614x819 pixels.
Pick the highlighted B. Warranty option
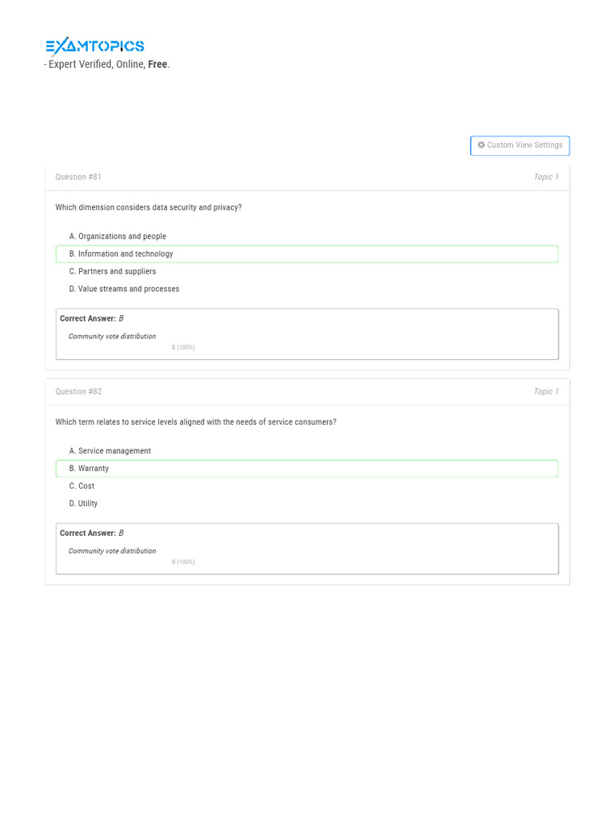tap(89, 469)
